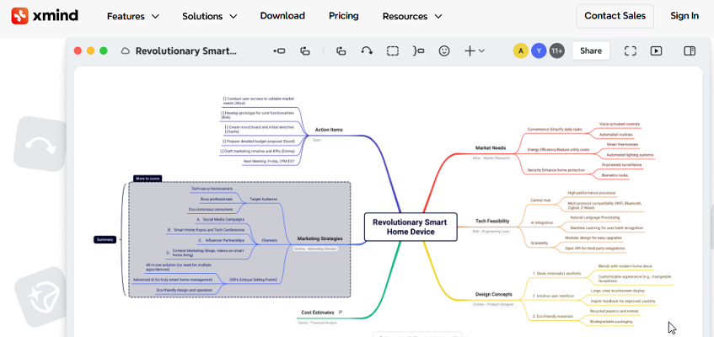Viewport: 714px width, 337px height.
Task: Check the Develop prototype for core functionalities box
Action: [x=223, y=113]
